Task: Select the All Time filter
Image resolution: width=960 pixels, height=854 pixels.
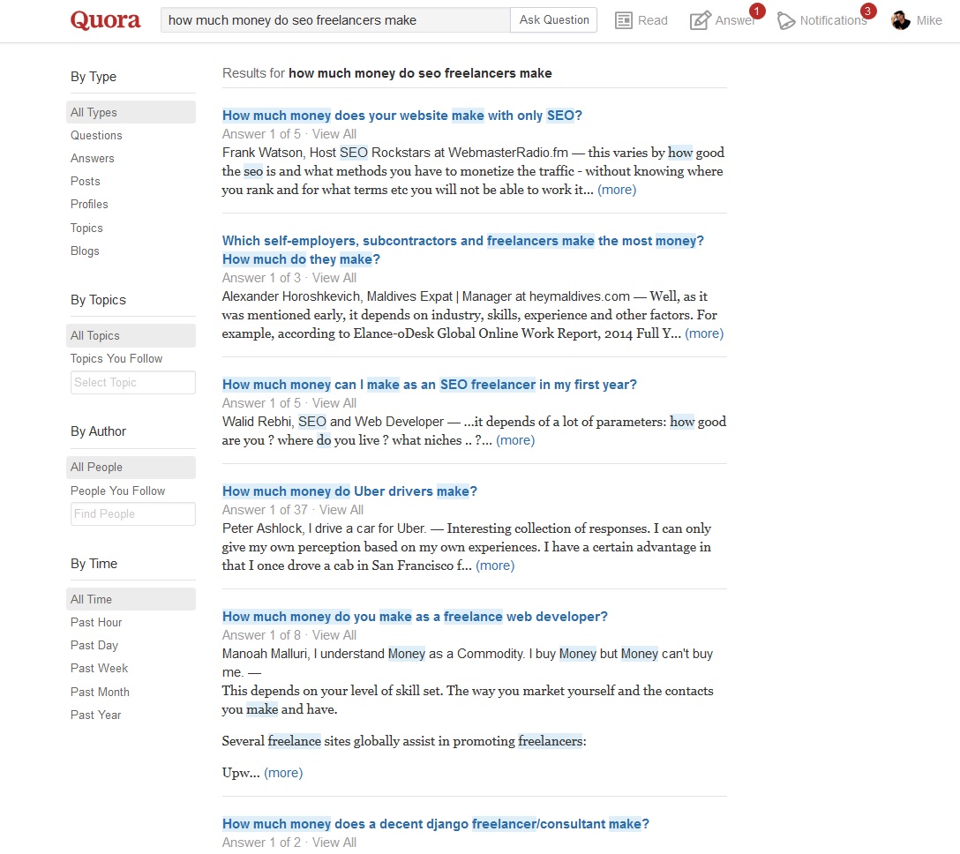Action: 131,599
